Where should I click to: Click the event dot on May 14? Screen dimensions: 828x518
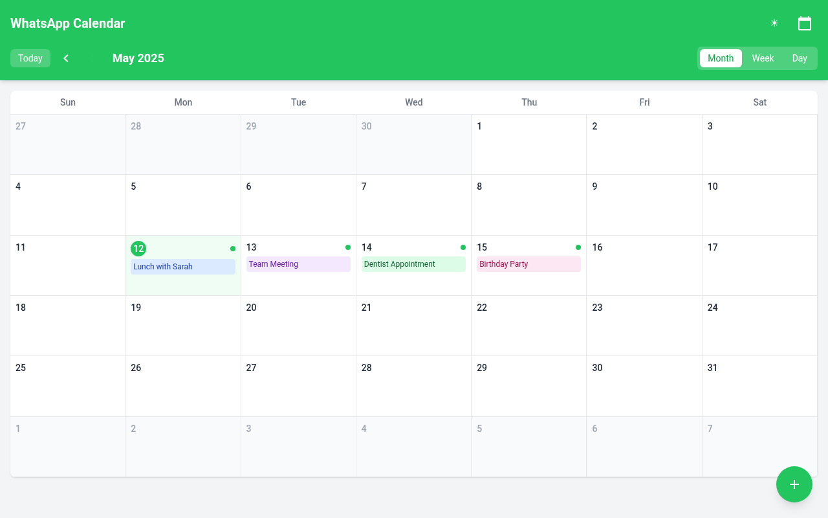coord(463,247)
